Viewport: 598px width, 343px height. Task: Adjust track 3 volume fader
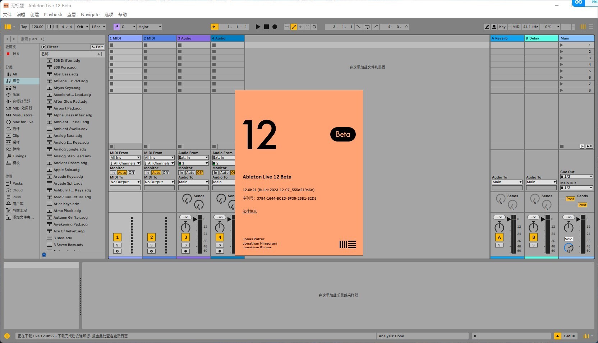[x=195, y=219]
